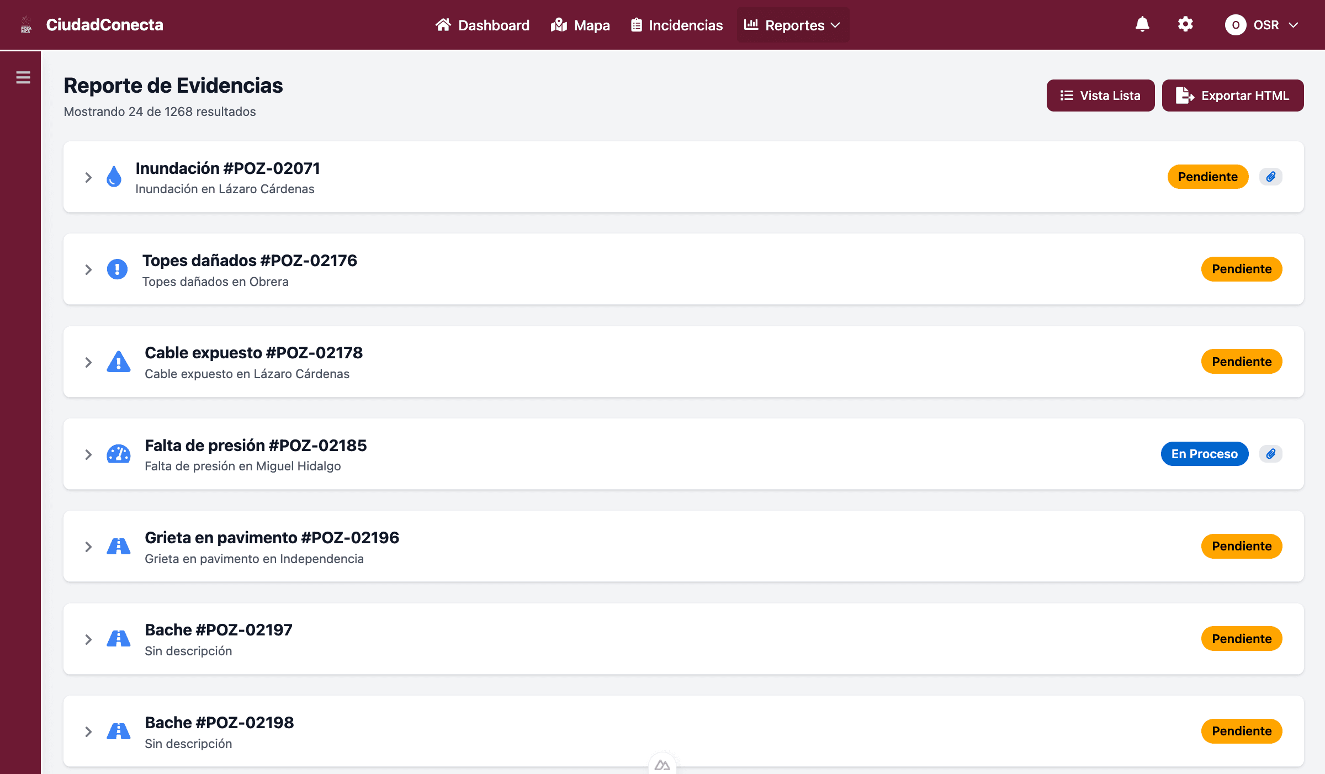Click the water drop icon for Inundación
The image size is (1325, 774).
click(x=114, y=177)
